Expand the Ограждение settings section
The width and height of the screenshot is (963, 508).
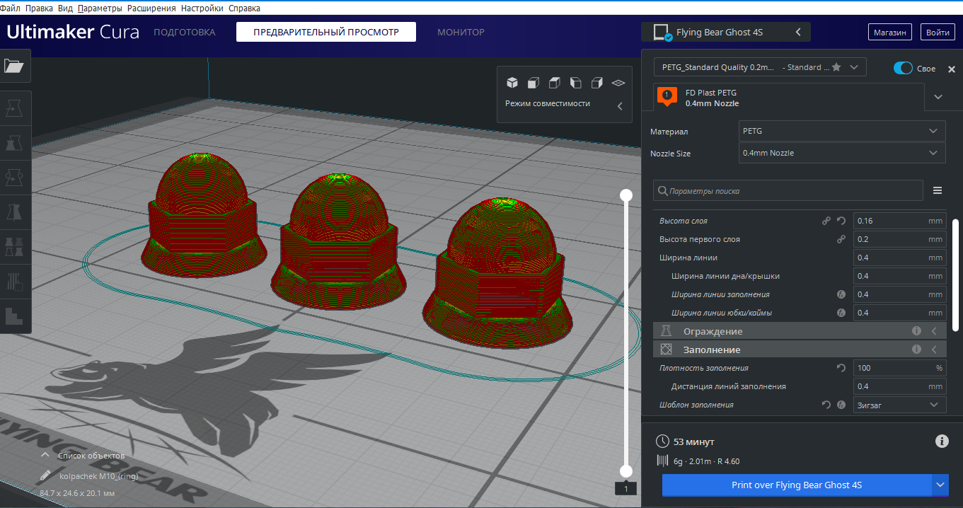point(799,331)
